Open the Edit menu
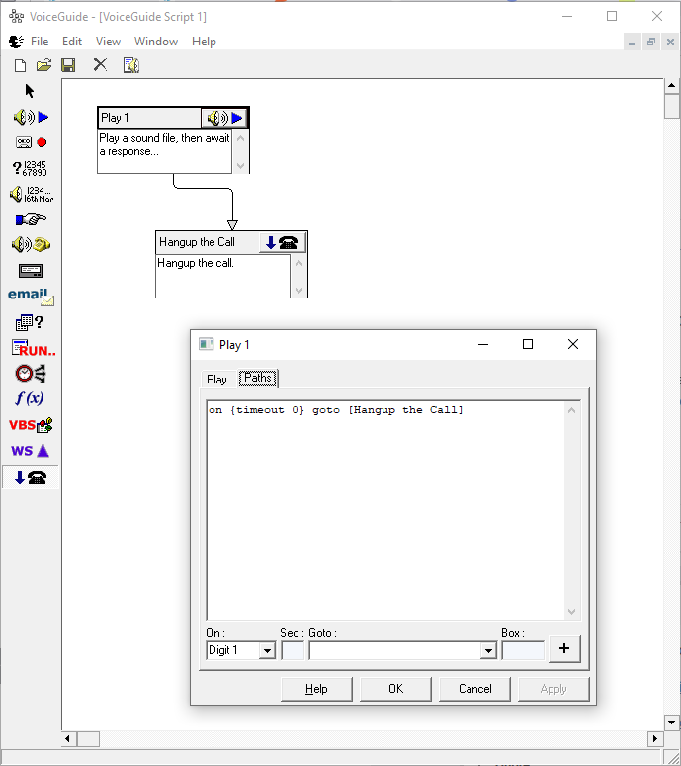The width and height of the screenshot is (681, 766). (x=72, y=42)
